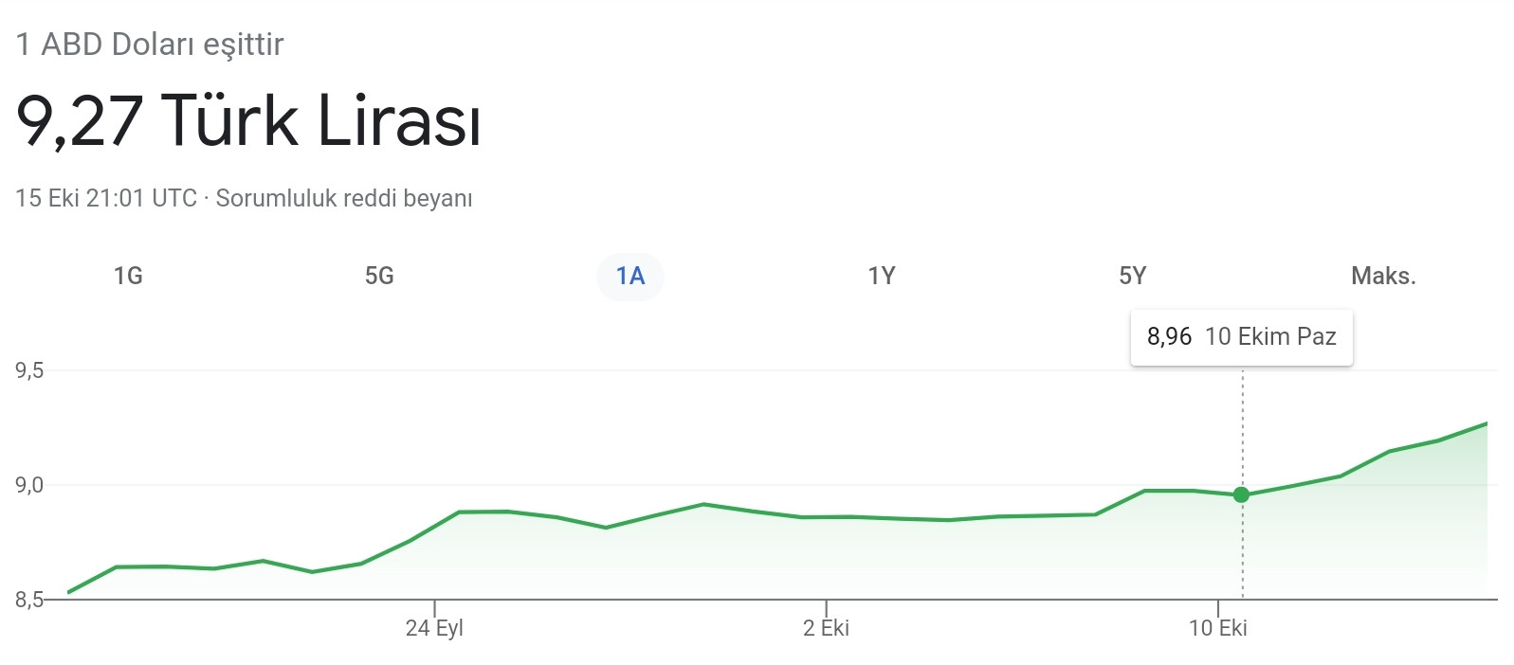The image size is (1514, 665).
Task: Click the 9,27 Türk Lirası headline
Action: pyautogui.click(x=247, y=120)
